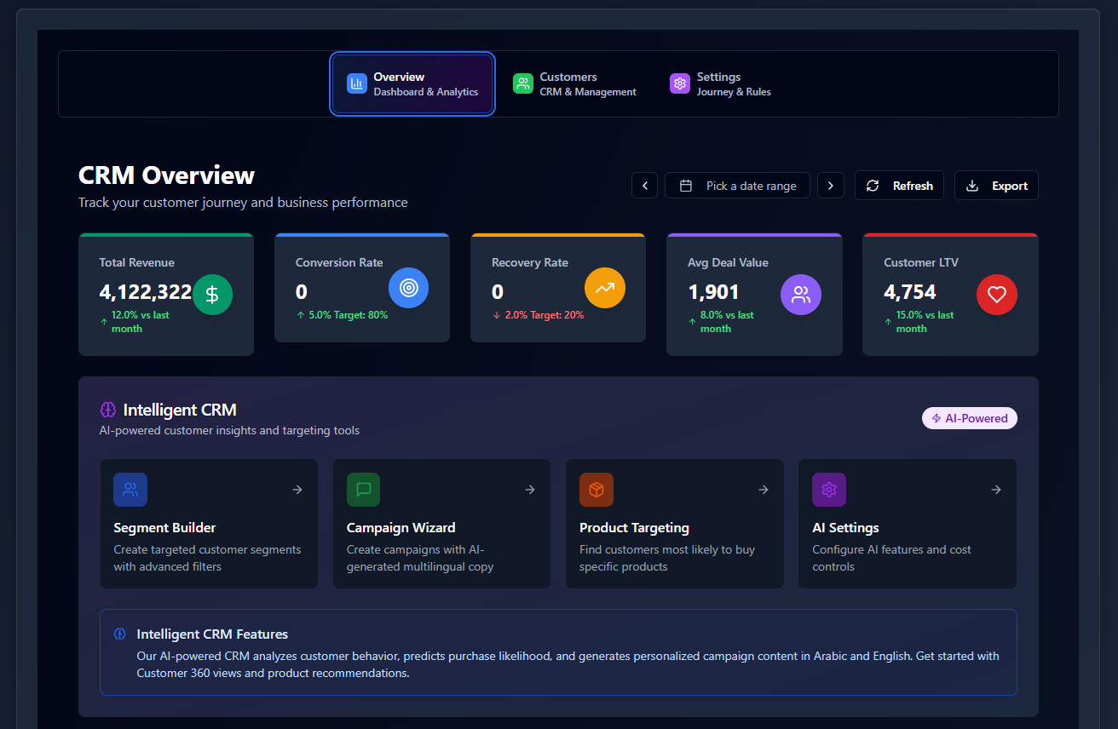The height and width of the screenshot is (729, 1118).
Task: Click the brain icon beside Intelligent CRM
Action: (x=108, y=410)
